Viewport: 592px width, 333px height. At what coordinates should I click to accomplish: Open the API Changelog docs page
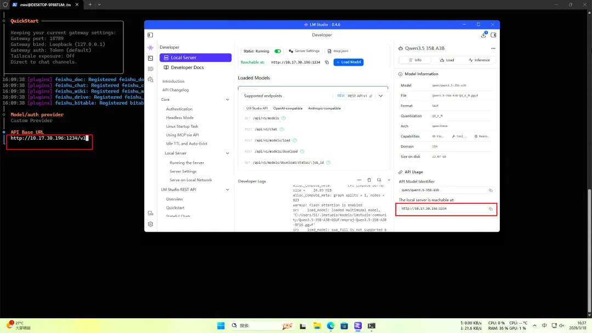pyautogui.click(x=175, y=90)
